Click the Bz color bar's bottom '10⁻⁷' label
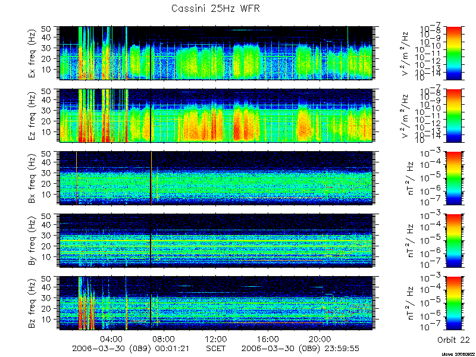 coord(431,327)
